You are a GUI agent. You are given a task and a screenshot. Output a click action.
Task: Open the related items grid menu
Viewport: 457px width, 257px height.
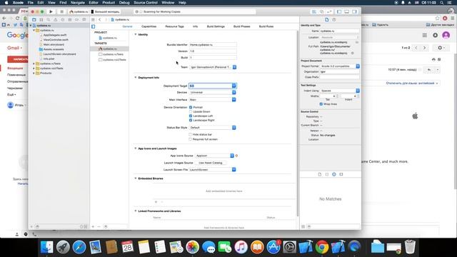pos(93,19)
